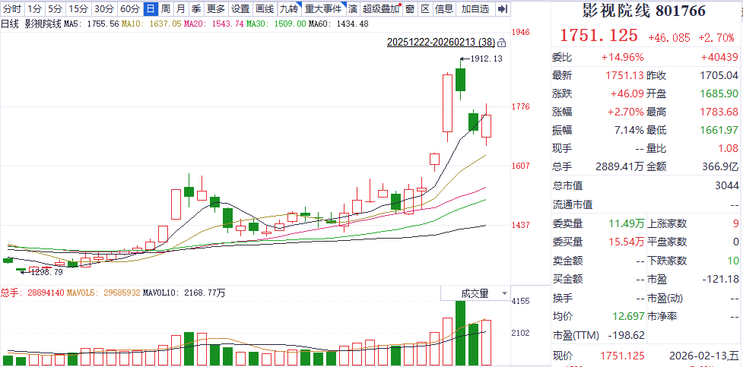This screenshot has width=743, height=367.
Task: Click the 影视院线 801766 title
Action: pyautogui.click(x=643, y=11)
